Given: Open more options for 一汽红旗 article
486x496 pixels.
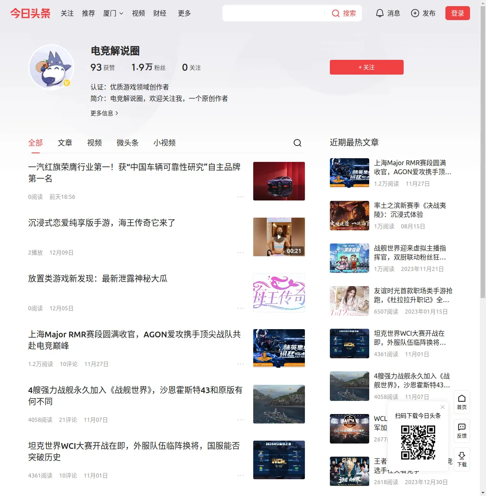Looking at the screenshot, I should point(241,197).
